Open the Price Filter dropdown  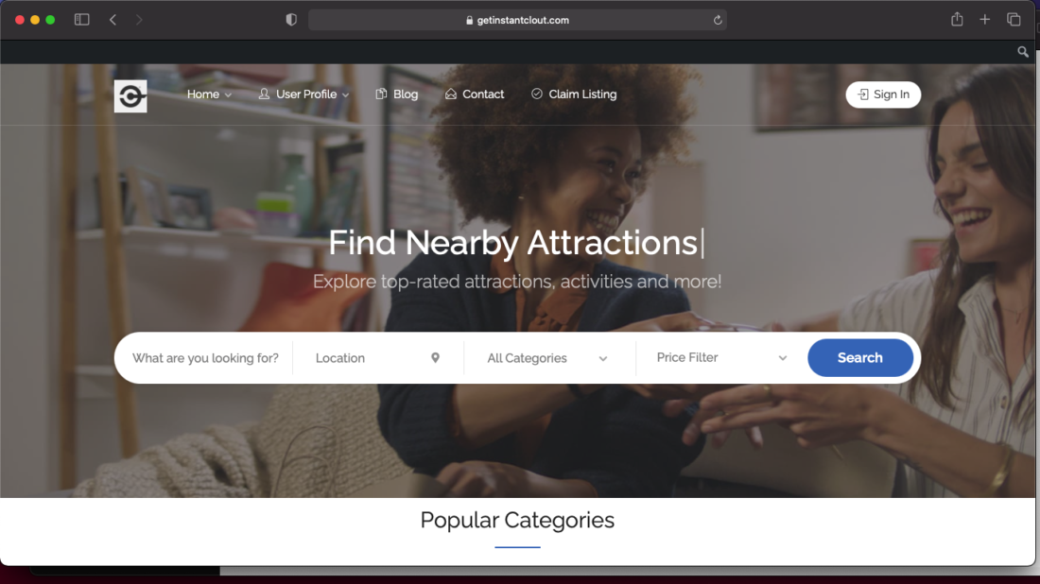coord(721,358)
